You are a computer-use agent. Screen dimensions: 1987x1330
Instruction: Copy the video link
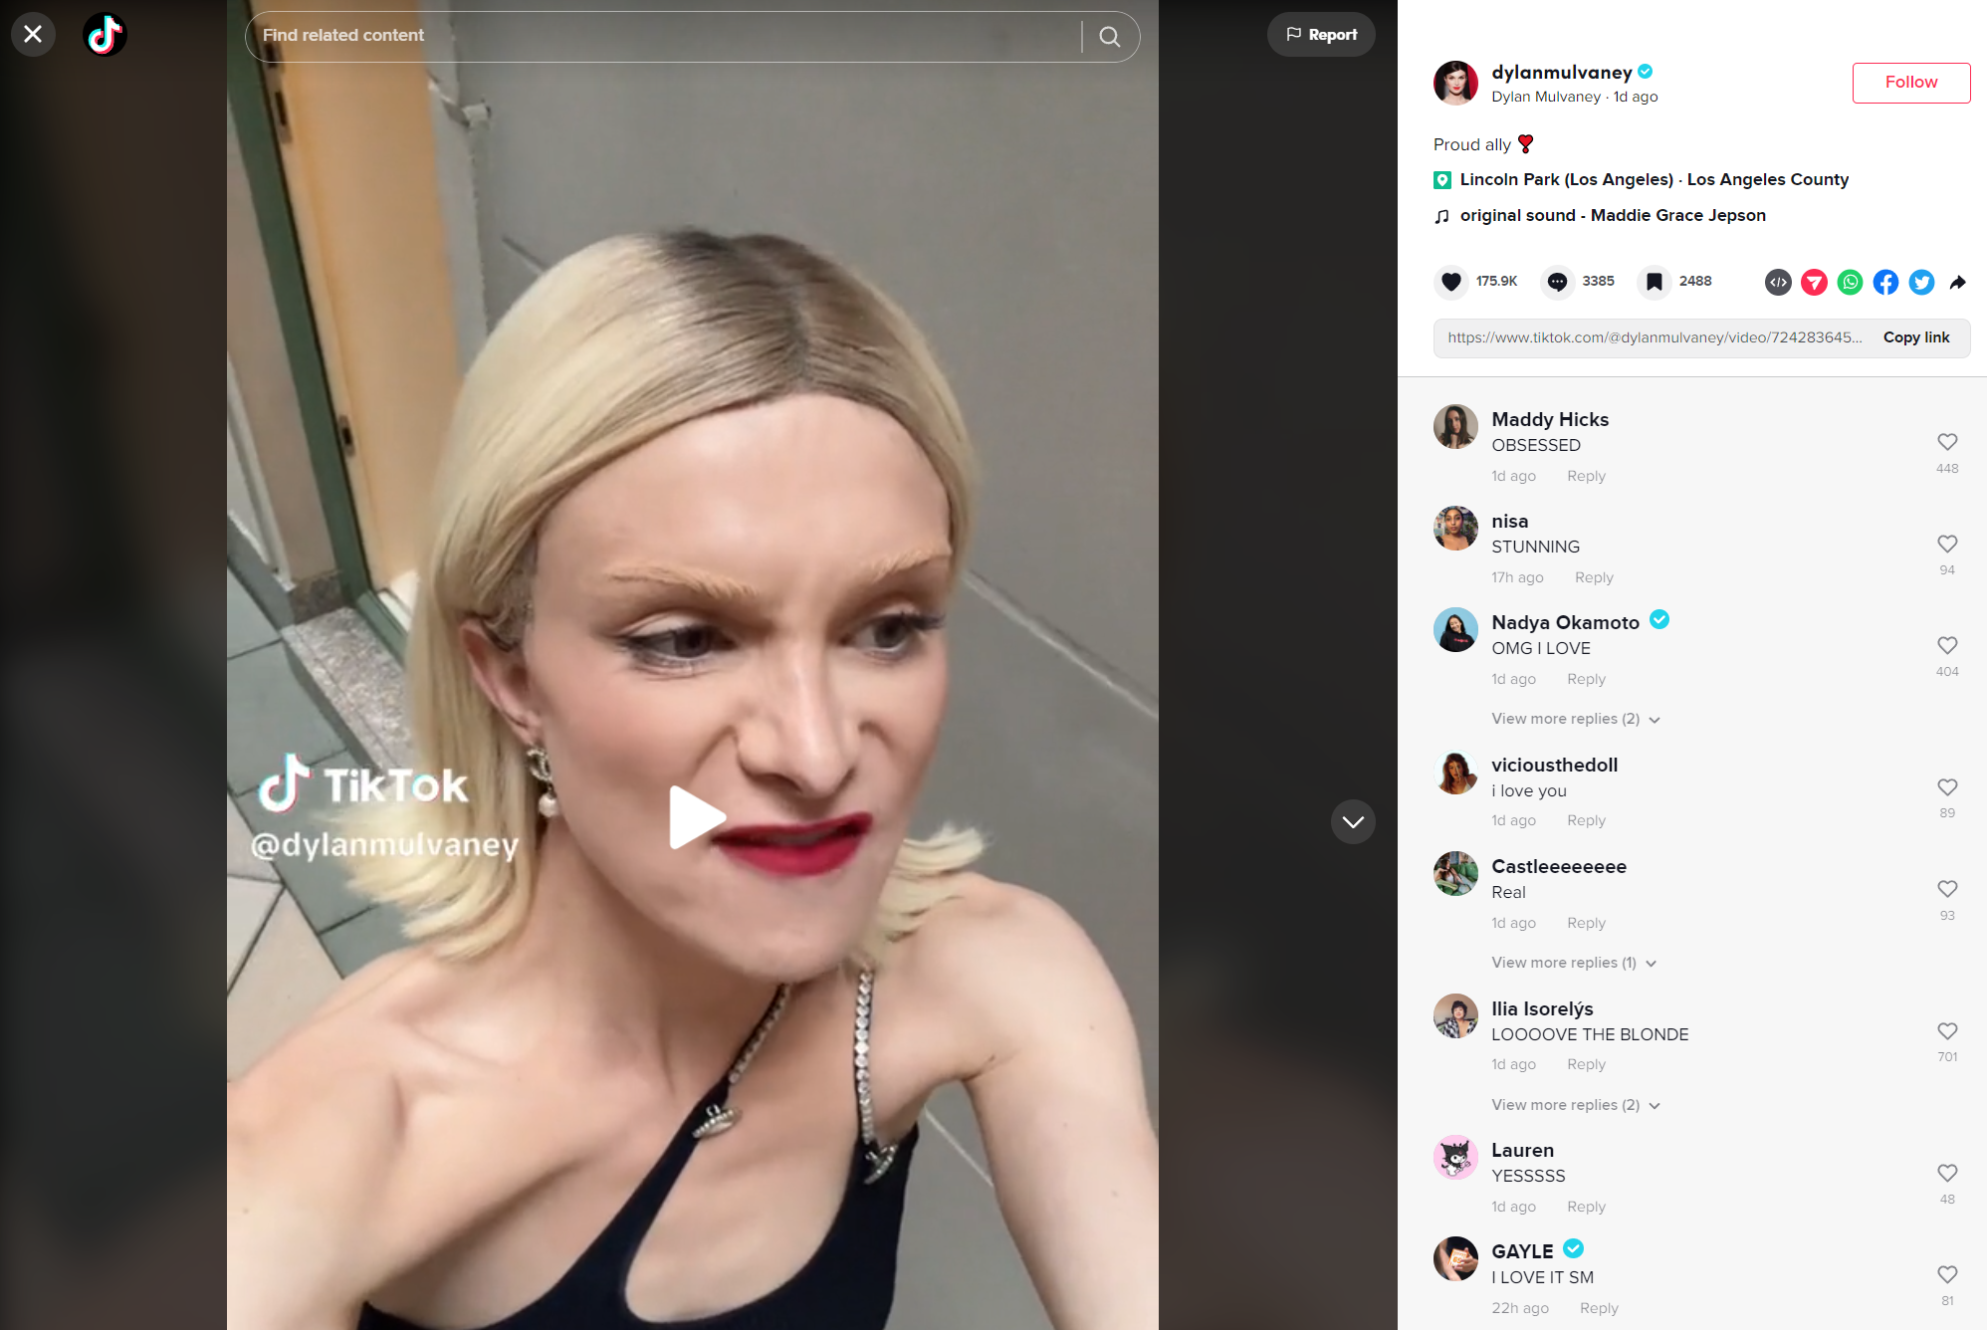pos(1916,337)
